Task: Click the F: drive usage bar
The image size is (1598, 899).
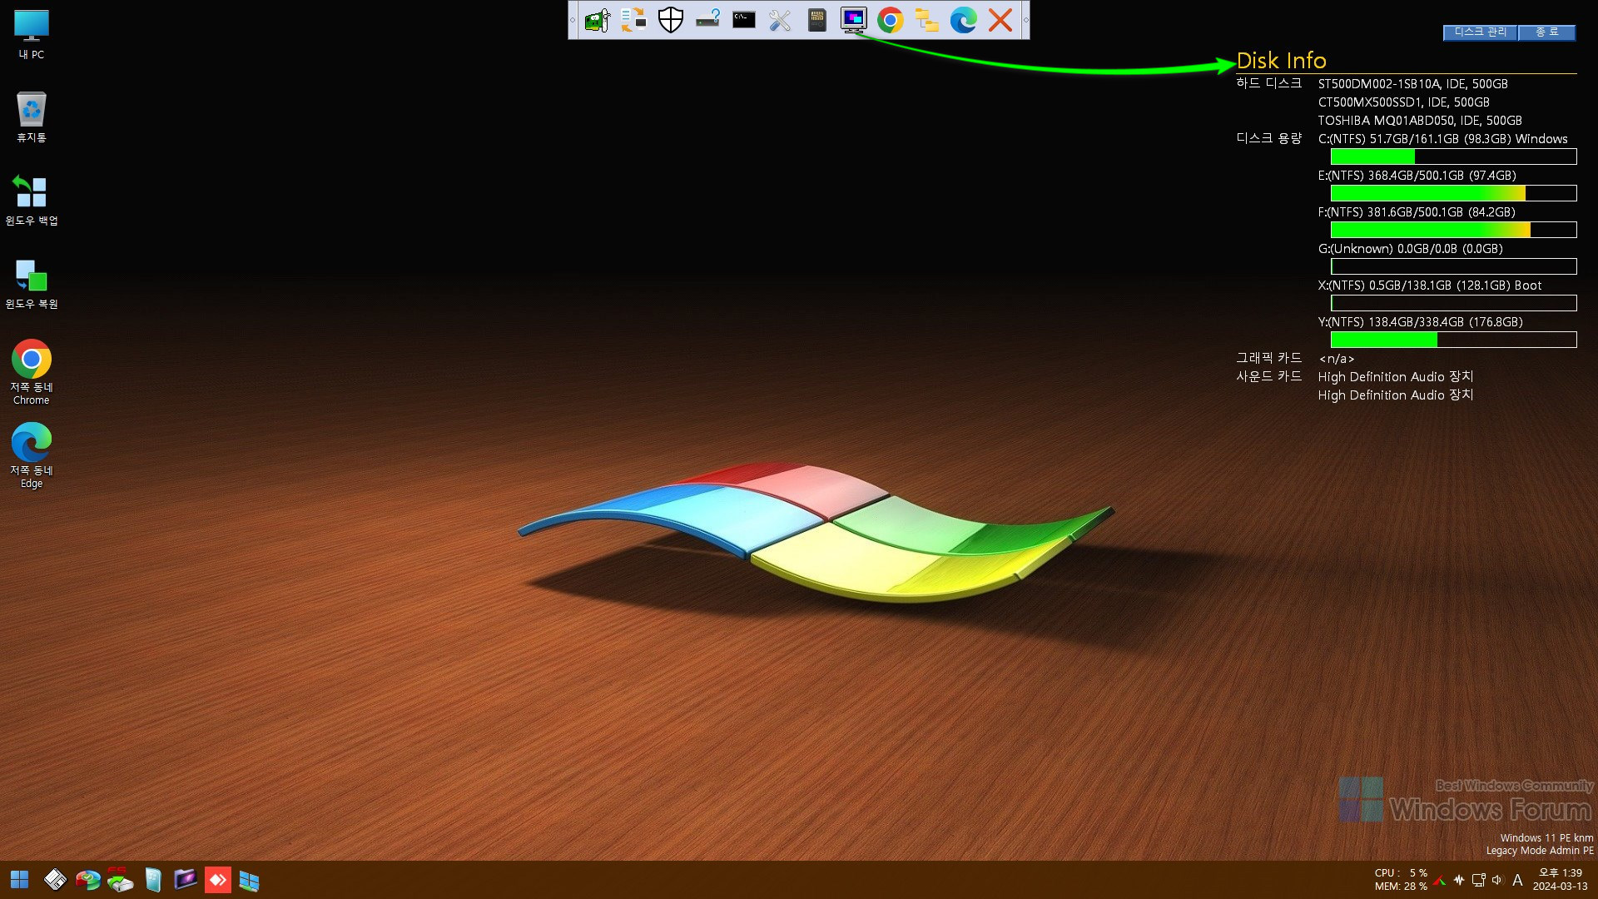Action: point(1453,230)
